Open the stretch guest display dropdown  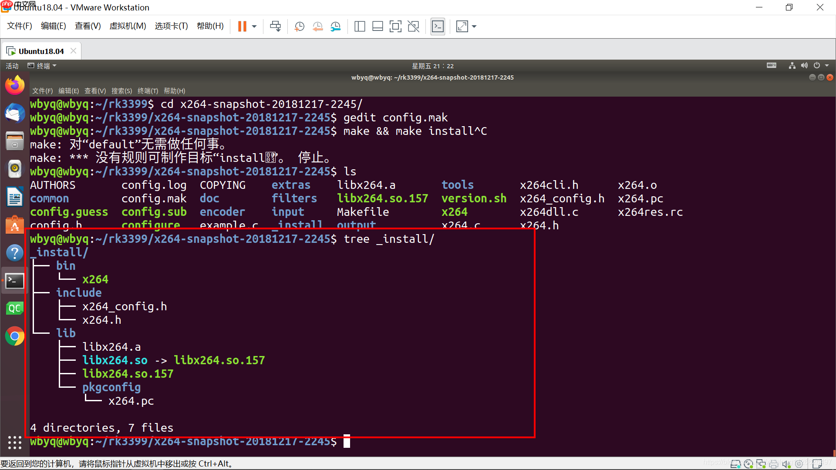474,26
